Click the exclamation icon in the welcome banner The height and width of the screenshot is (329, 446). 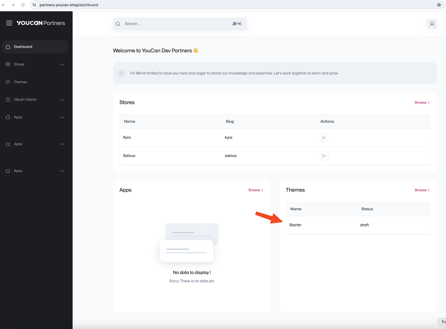coord(121,73)
